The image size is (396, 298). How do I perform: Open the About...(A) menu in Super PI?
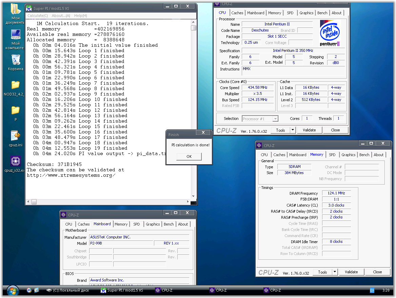61,16
